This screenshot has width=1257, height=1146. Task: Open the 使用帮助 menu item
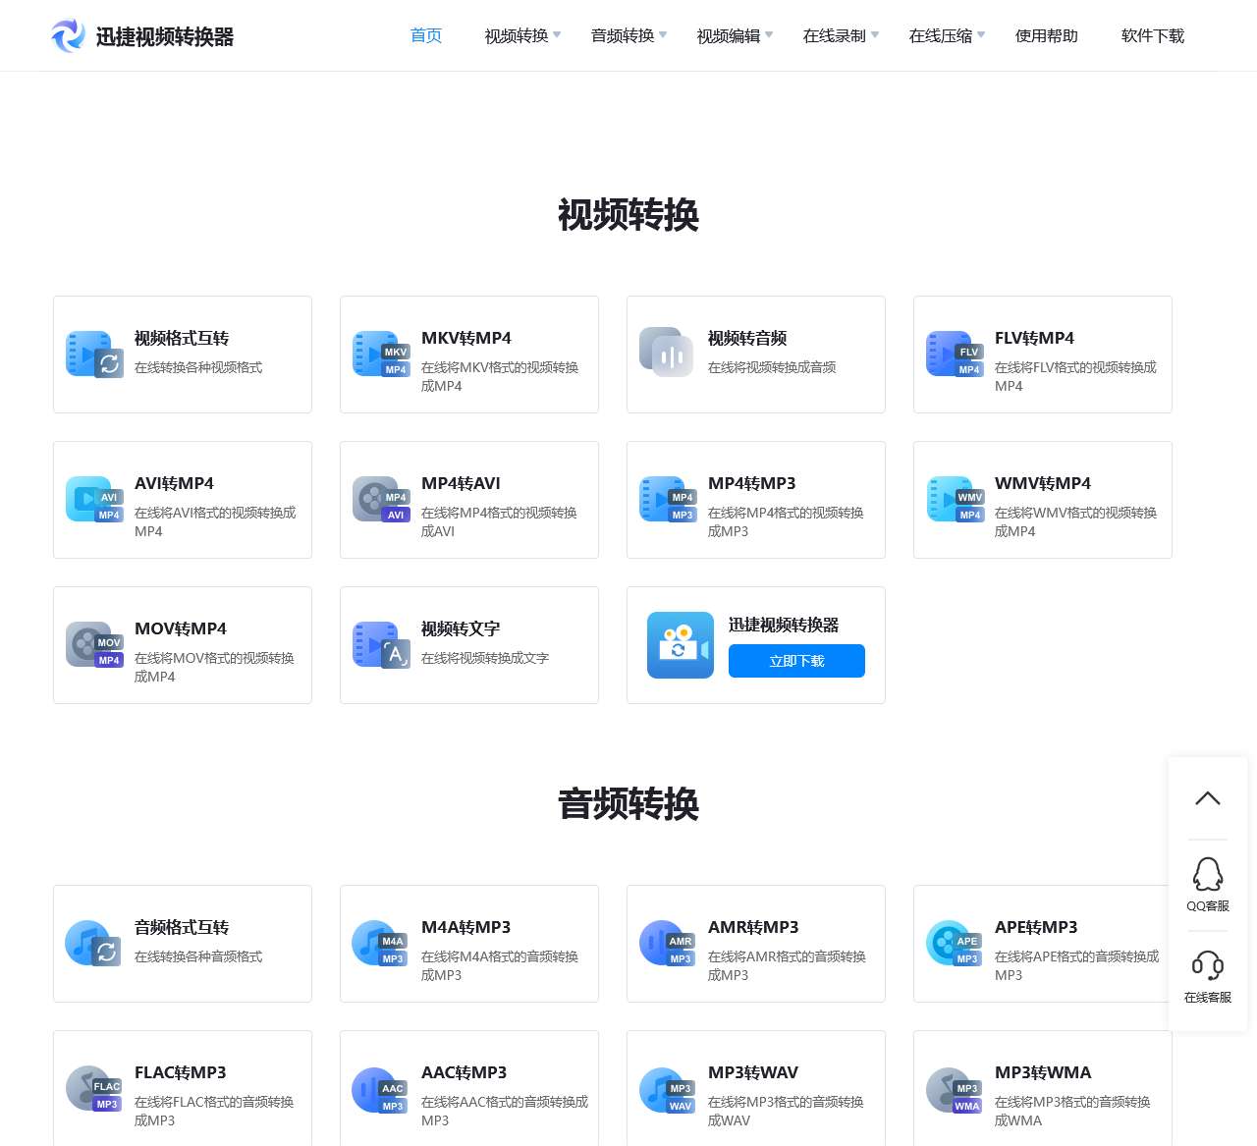[1046, 36]
